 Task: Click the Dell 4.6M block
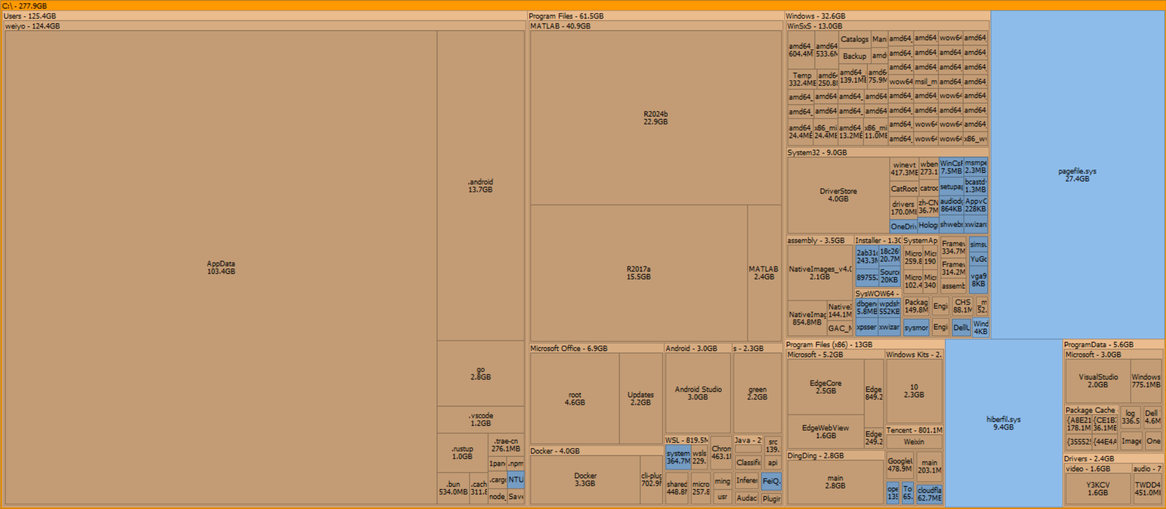coord(1152,417)
